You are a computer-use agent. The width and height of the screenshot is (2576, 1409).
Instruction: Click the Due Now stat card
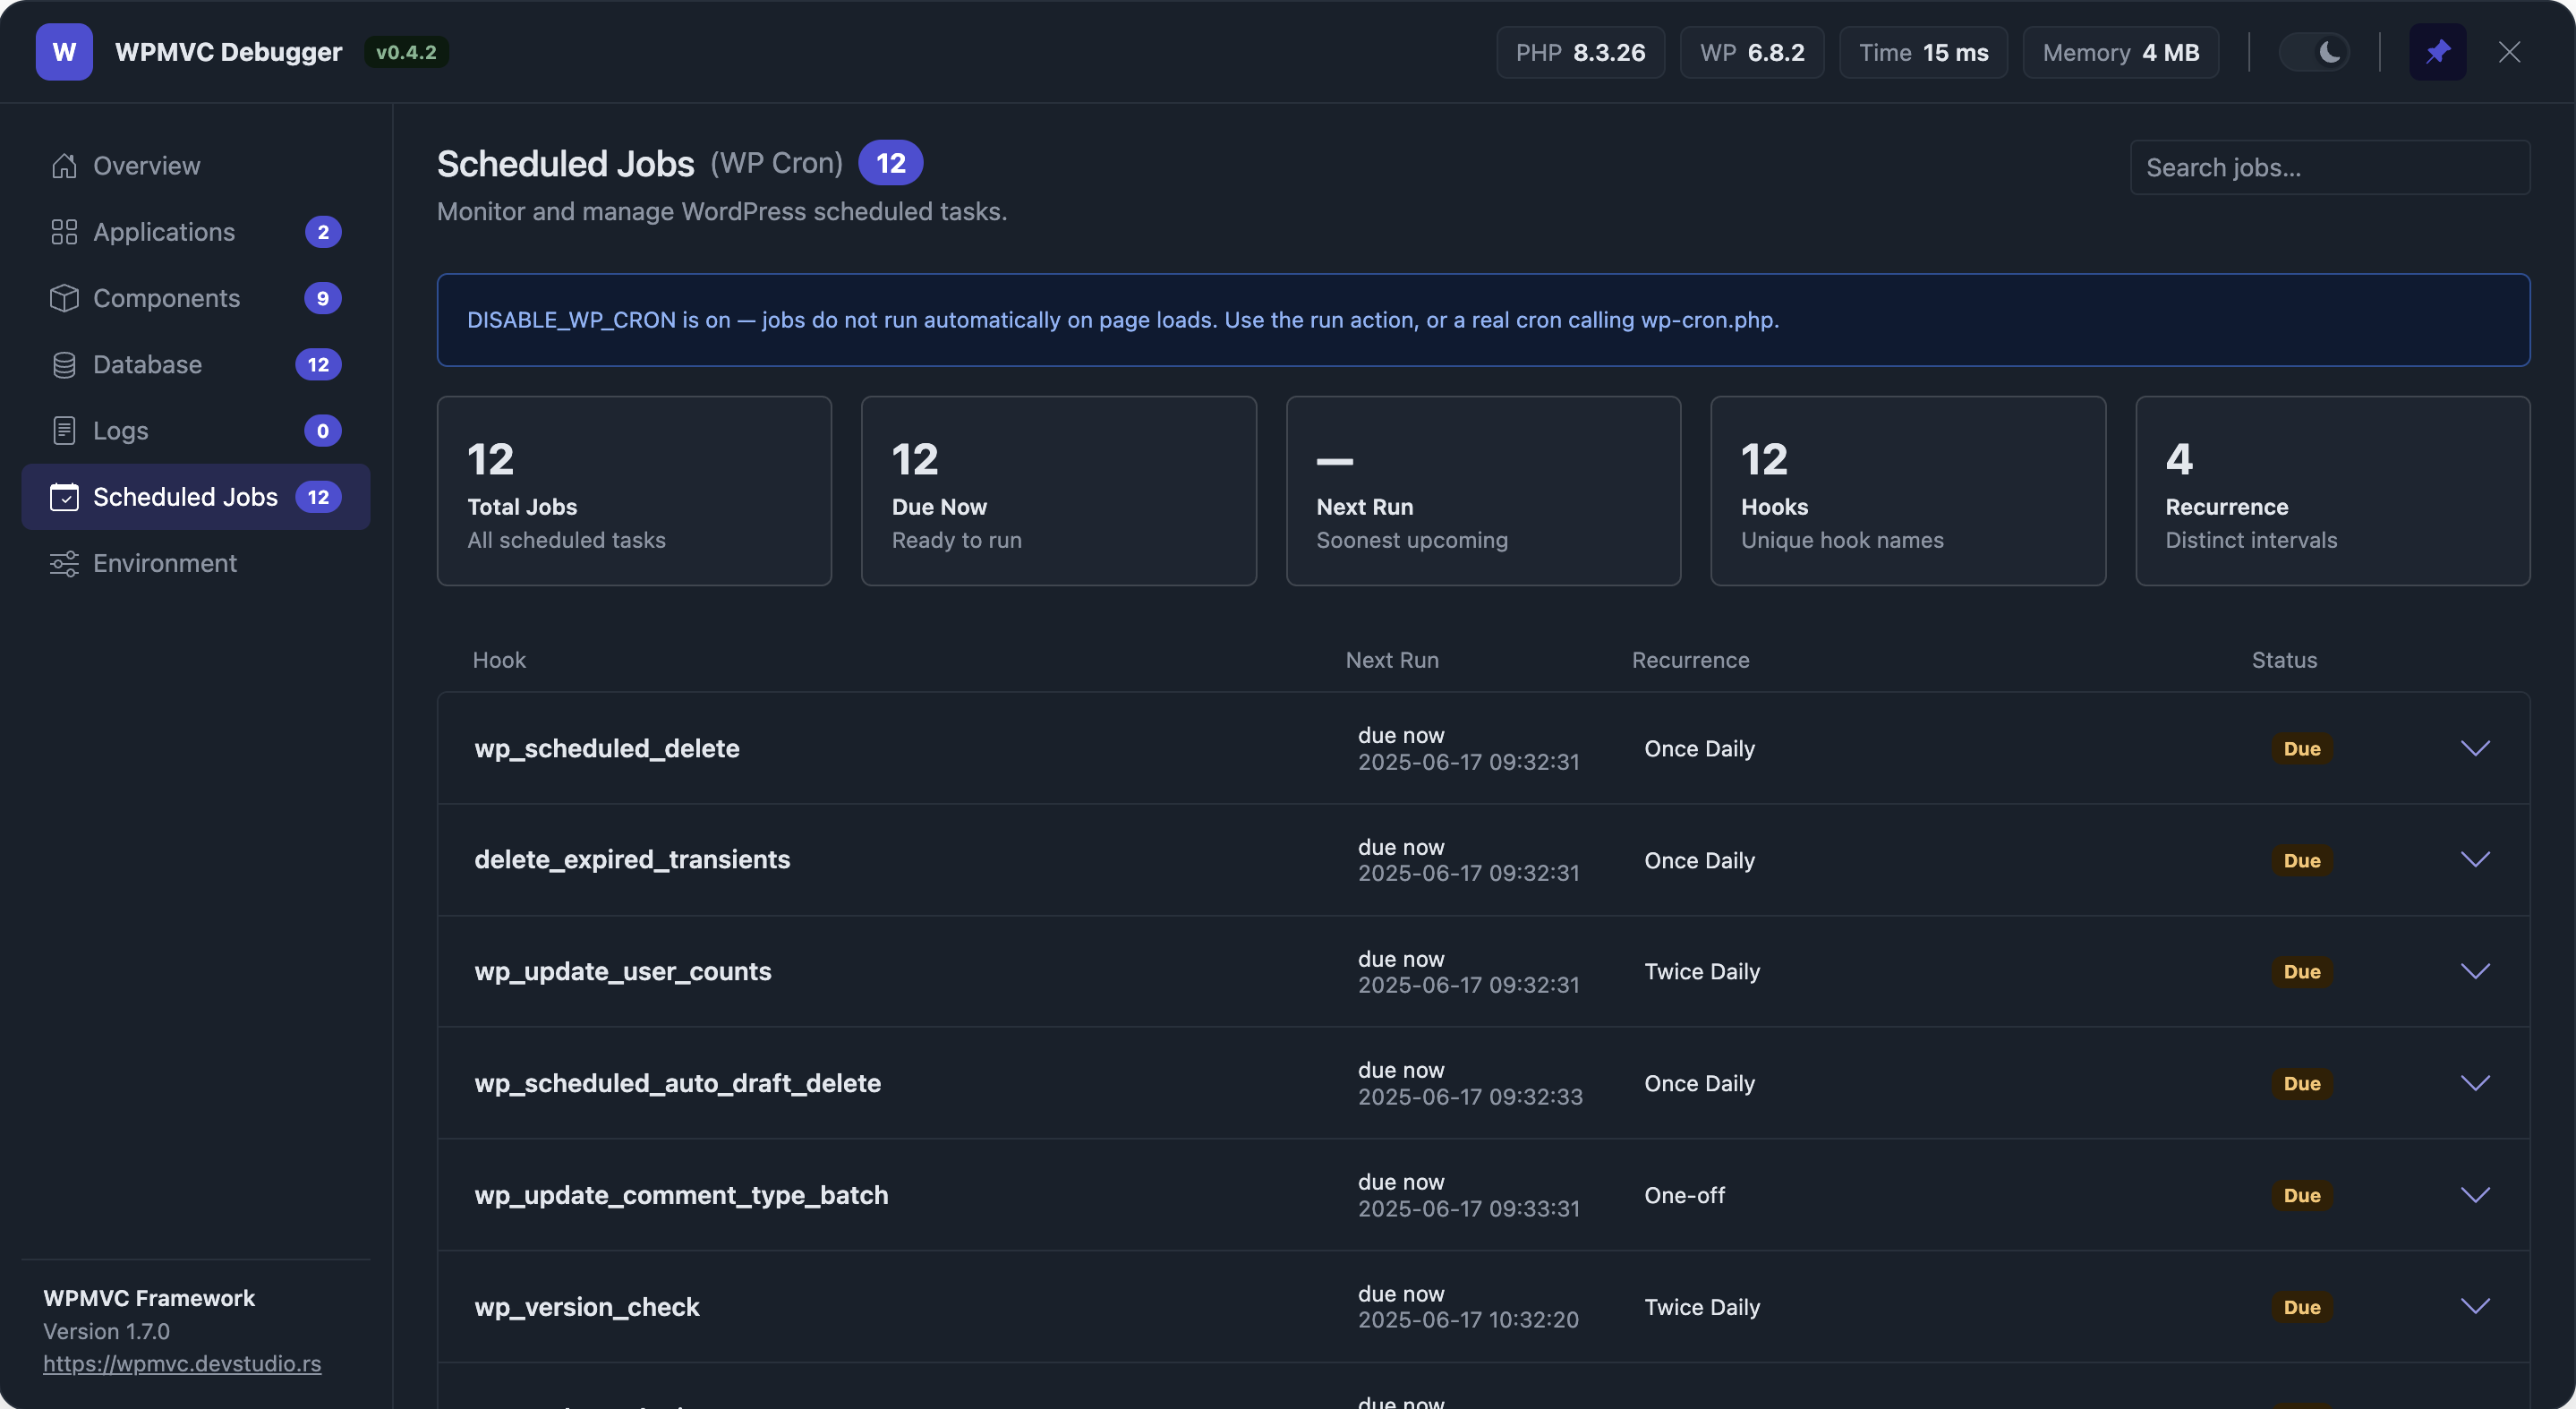1059,491
